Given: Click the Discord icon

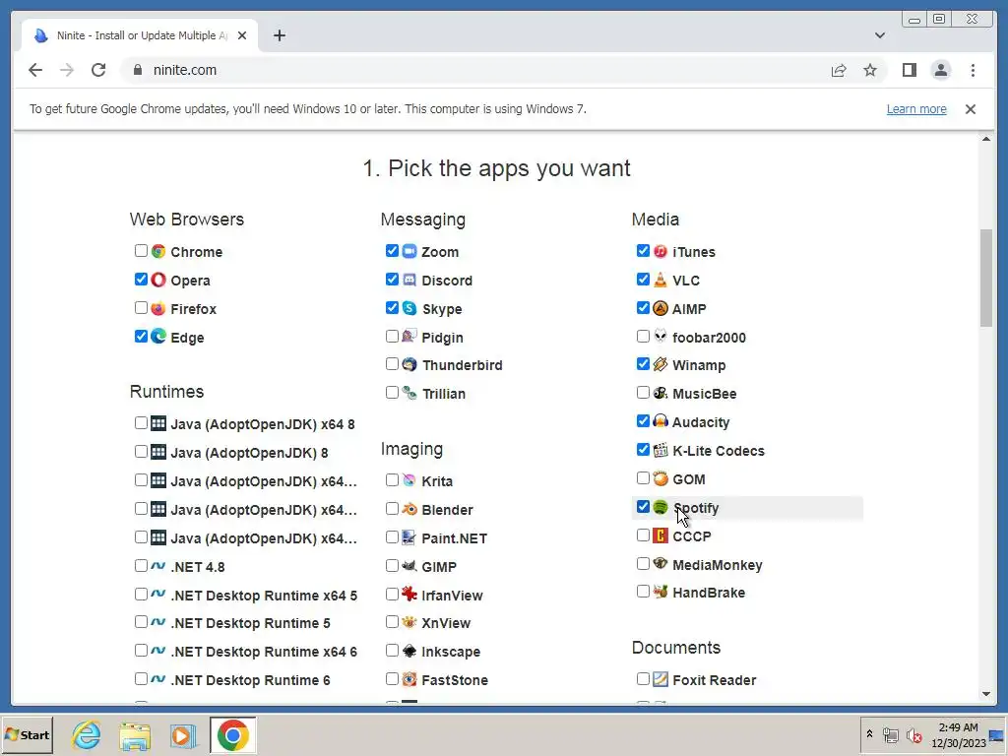Looking at the screenshot, I should pyautogui.click(x=409, y=280).
